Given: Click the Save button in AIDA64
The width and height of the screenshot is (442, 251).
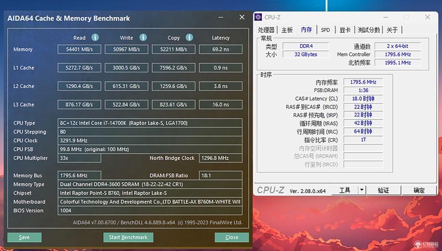Looking at the screenshot, I should click(x=24, y=237).
